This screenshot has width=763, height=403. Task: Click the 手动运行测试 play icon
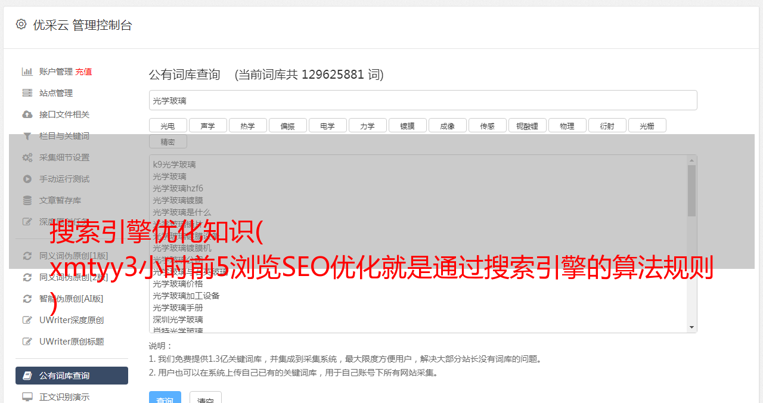[27, 179]
